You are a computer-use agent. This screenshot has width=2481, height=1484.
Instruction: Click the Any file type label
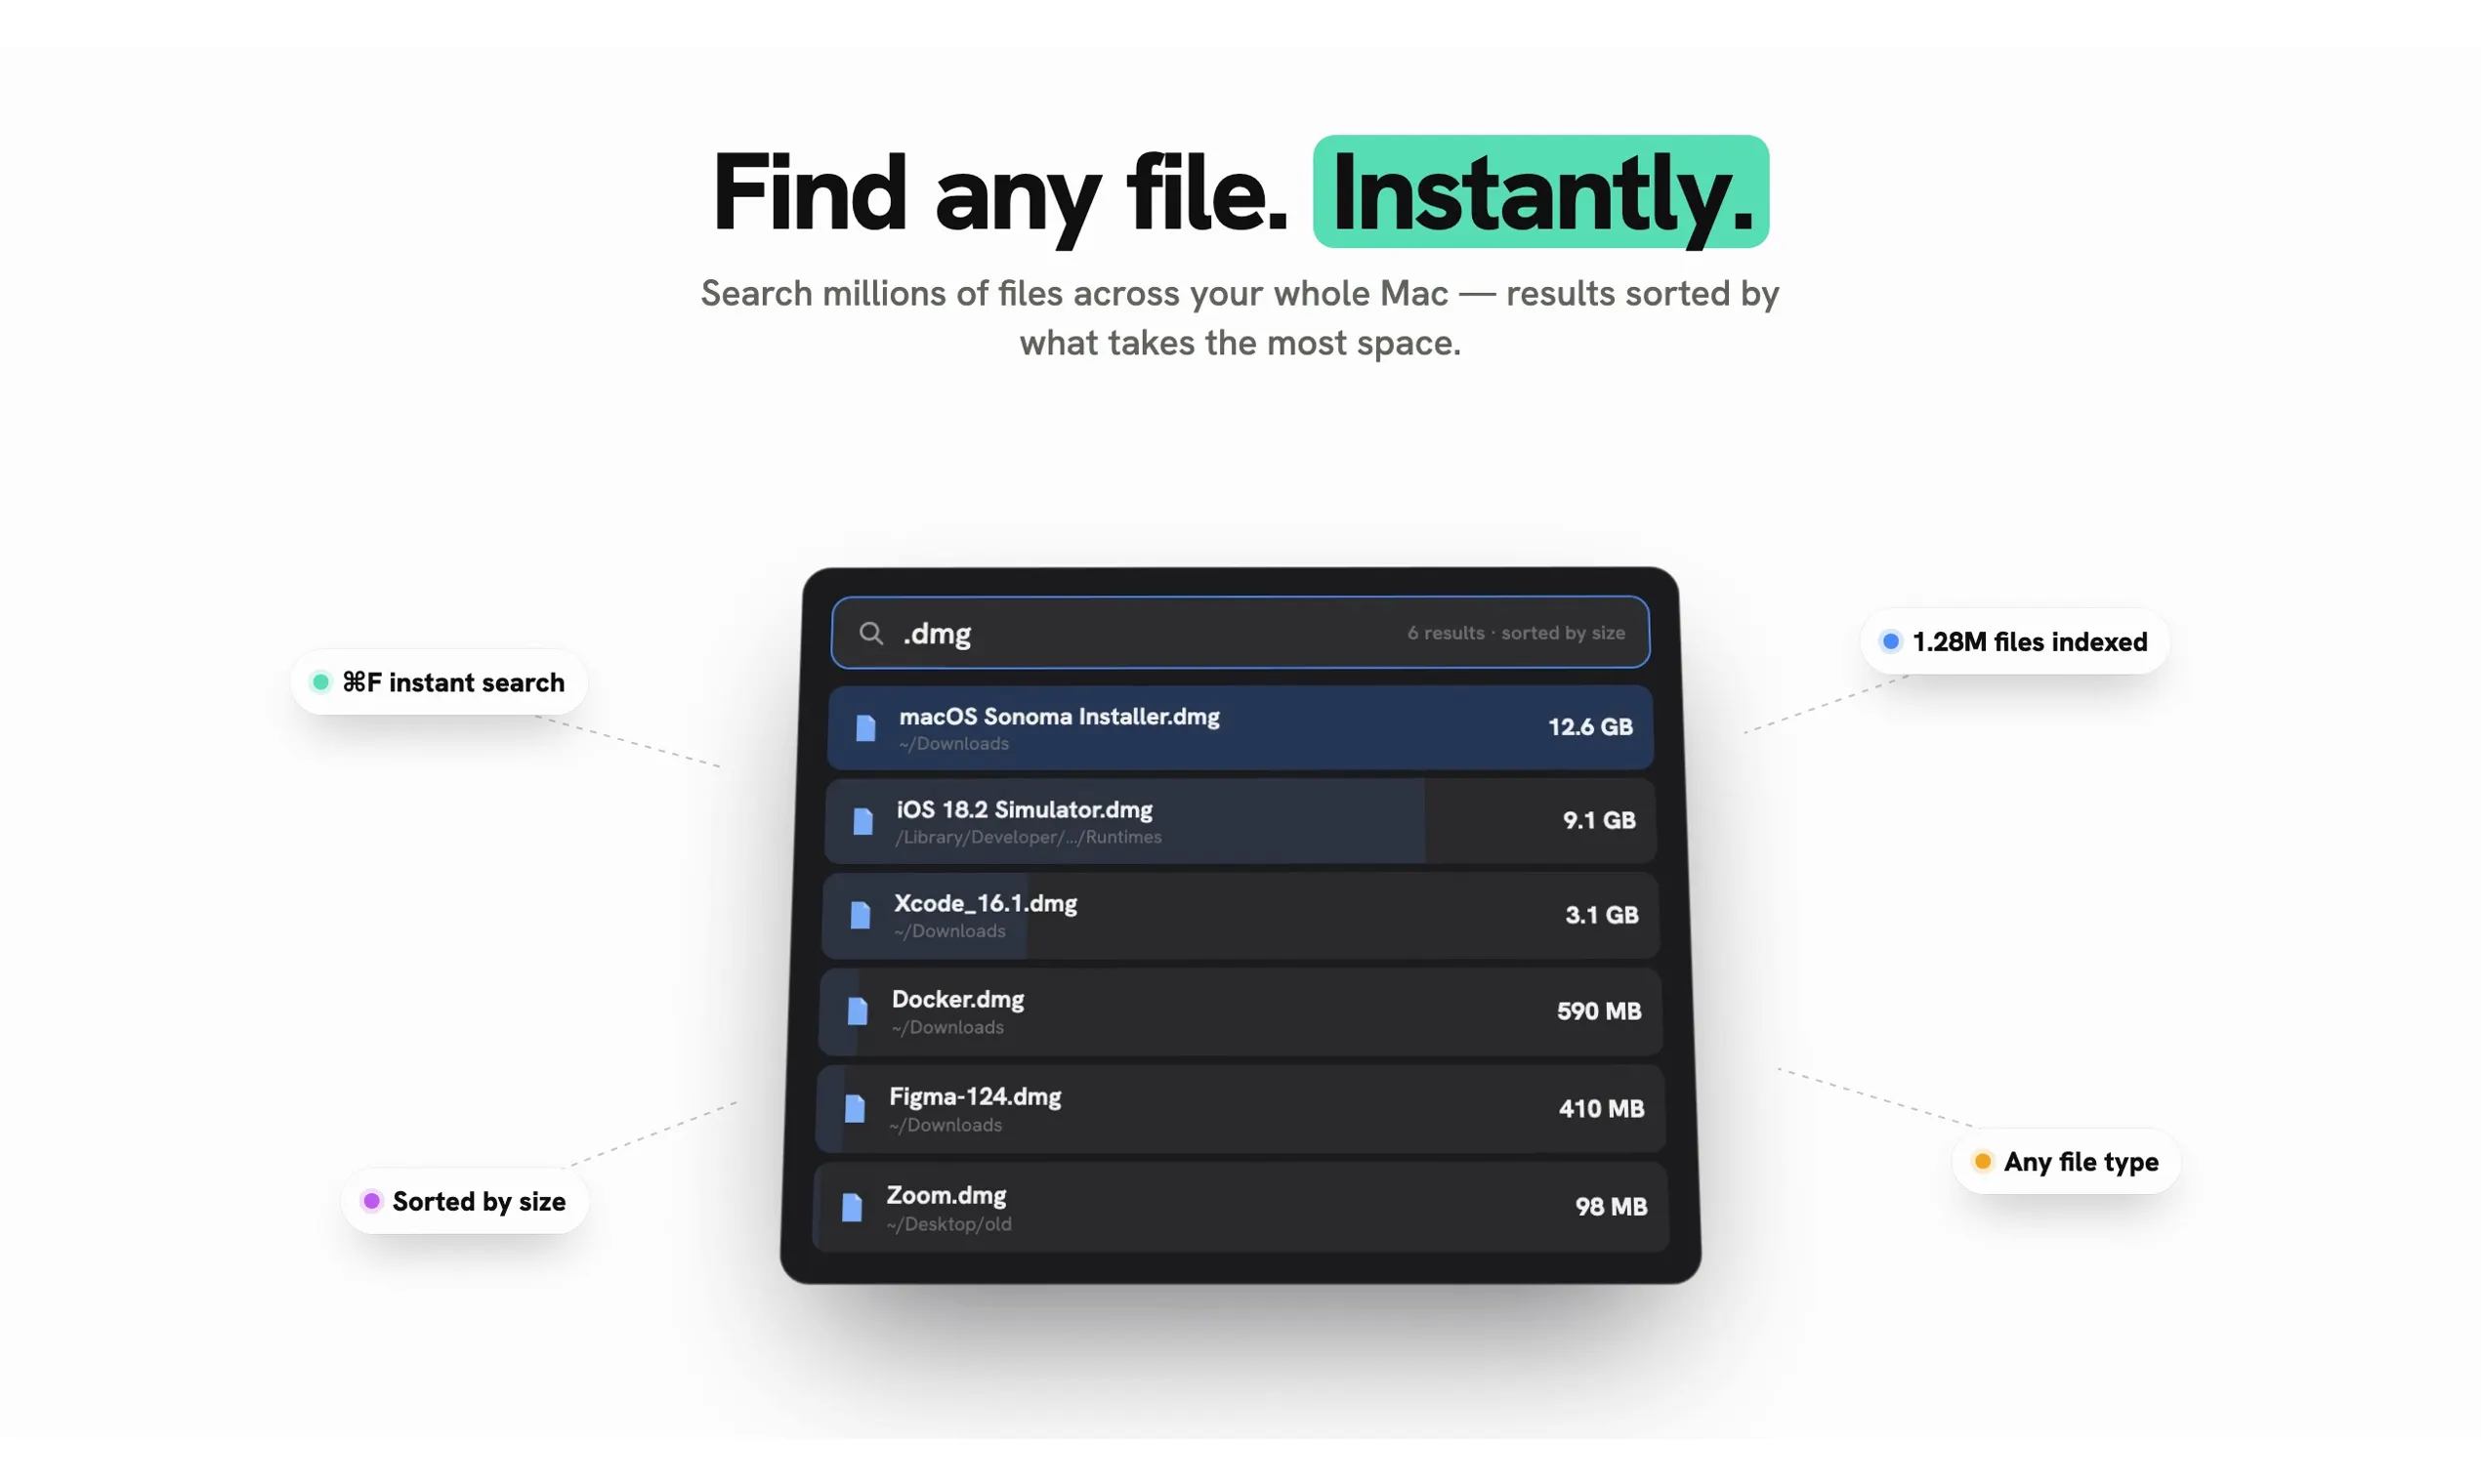coord(2081,1161)
